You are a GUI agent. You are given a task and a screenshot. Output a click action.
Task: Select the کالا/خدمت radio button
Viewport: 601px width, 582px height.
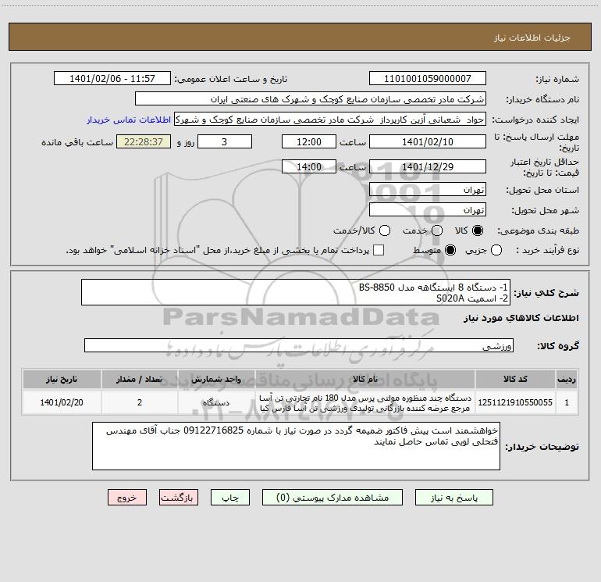coord(385,230)
